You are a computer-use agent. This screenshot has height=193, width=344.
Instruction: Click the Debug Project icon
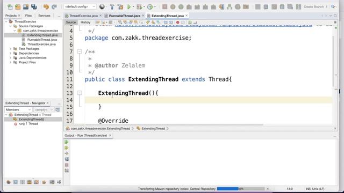(139, 7)
